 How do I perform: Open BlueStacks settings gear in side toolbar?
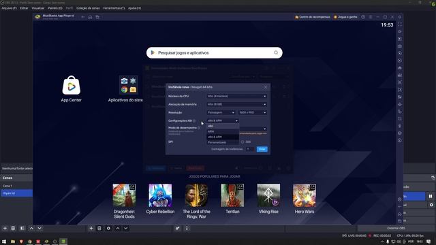pos(400,199)
